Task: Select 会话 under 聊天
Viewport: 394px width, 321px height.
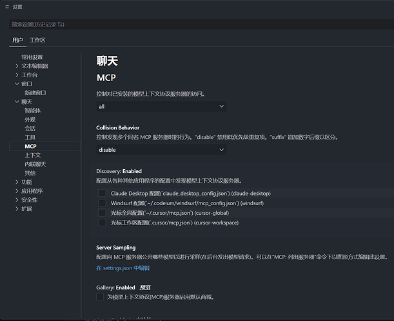Action: (30, 128)
